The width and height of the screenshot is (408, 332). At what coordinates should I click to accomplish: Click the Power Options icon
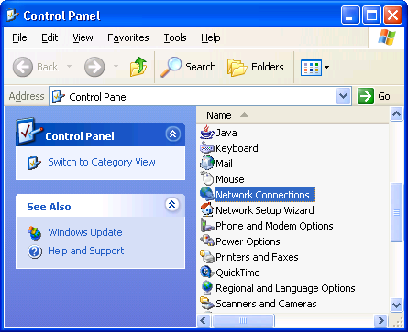(x=207, y=241)
